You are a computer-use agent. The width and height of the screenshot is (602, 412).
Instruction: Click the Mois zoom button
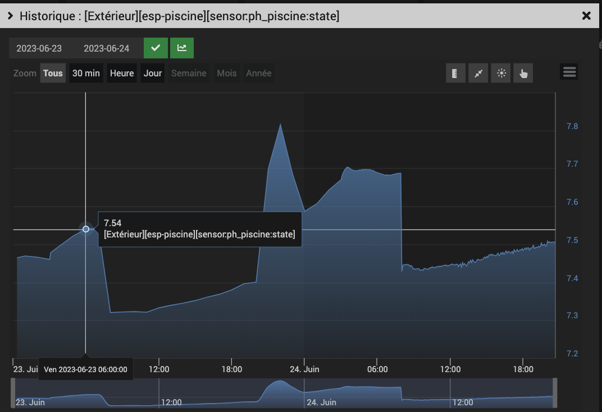[226, 73]
